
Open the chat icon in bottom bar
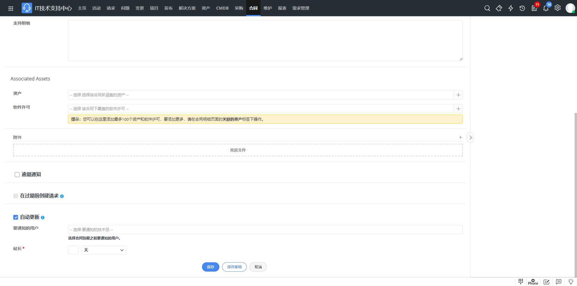[x=558, y=282]
